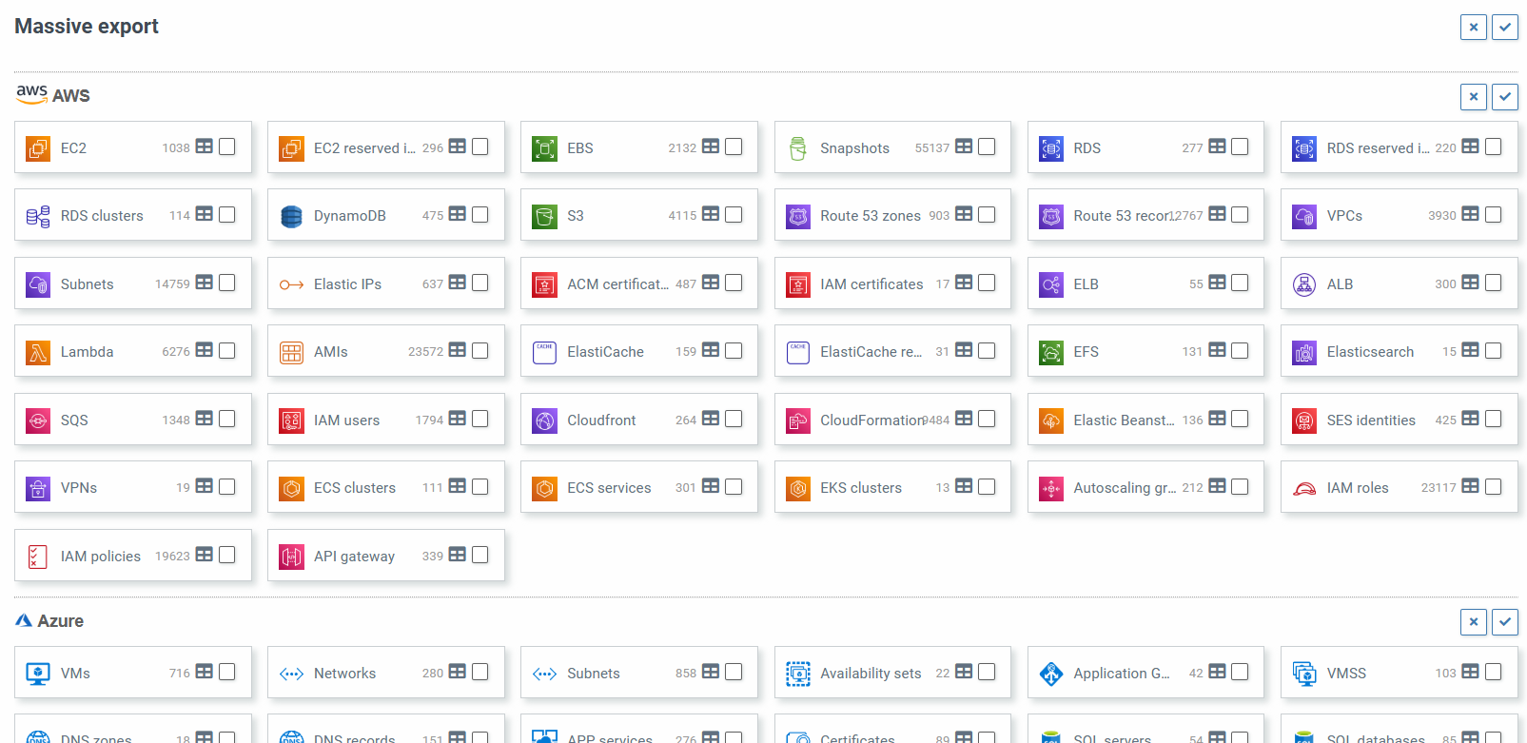This screenshot has height=743, width=1527.
Task: Open table view for AMIs
Action: (x=458, y=350)
